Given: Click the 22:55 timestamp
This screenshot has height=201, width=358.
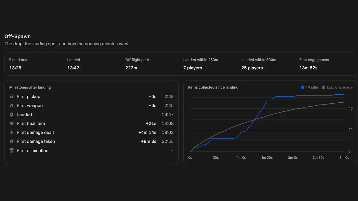Looking at the screenshot, I should point(168,141).
